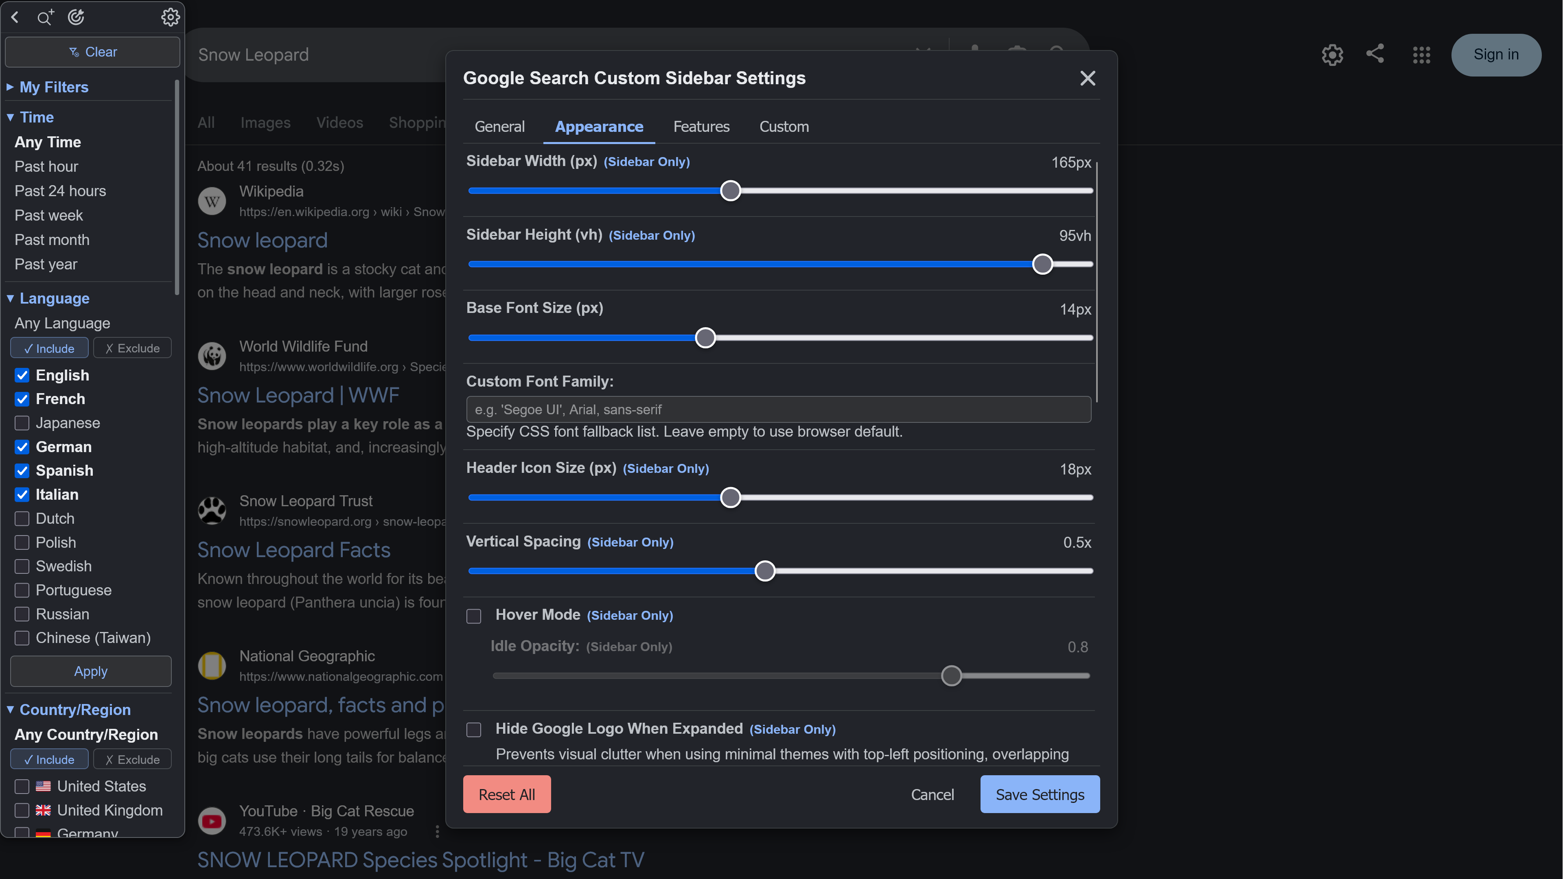The height and width of the screenshot is (879, 1563).
Task: Open the Snow Leopard Facts result link
Action: pyautogui.click(x=293, y=550)
